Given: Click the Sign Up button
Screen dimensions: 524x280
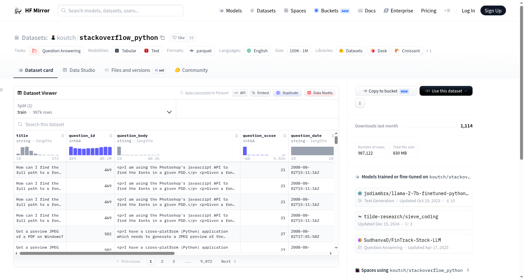Looking at the screenshot, I should pyautogui.click(x=493, y=10).
